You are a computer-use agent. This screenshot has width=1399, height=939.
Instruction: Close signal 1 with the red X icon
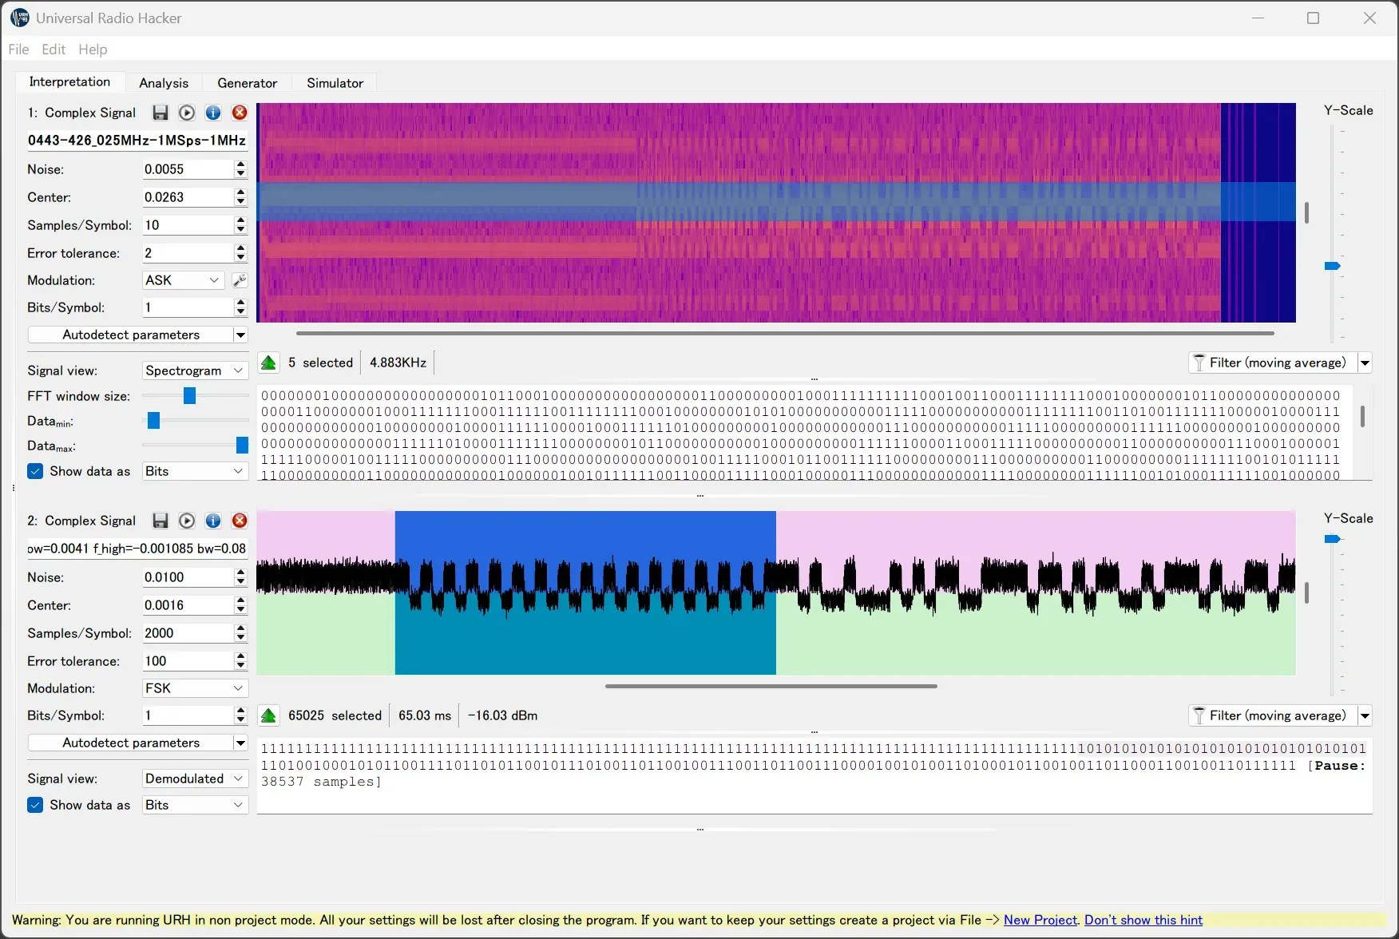click(240, 113)
